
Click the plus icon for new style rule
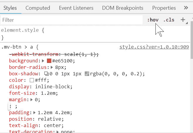pos(183,20)
